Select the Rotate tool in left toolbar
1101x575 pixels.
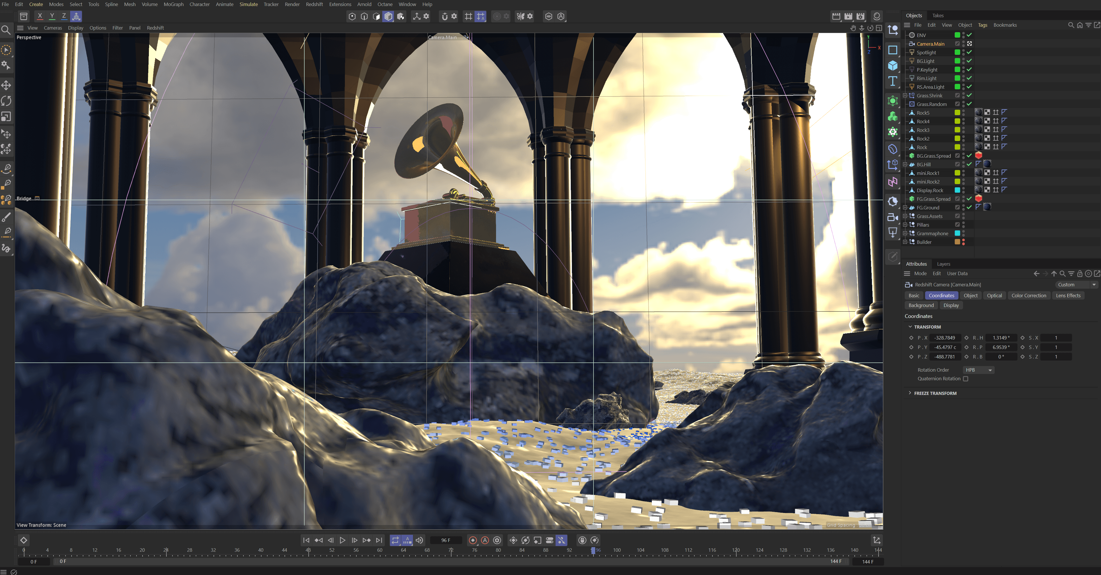click(x=6, y=101)
